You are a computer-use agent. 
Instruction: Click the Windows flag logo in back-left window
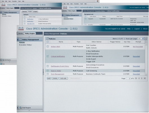(x=97, y=1)
